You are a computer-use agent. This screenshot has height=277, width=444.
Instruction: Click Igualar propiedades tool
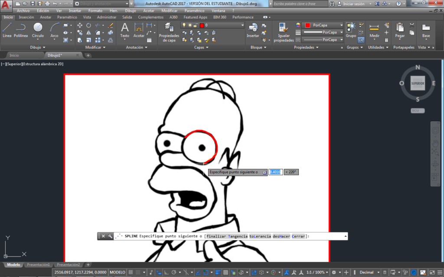click(x=284, y=32)
